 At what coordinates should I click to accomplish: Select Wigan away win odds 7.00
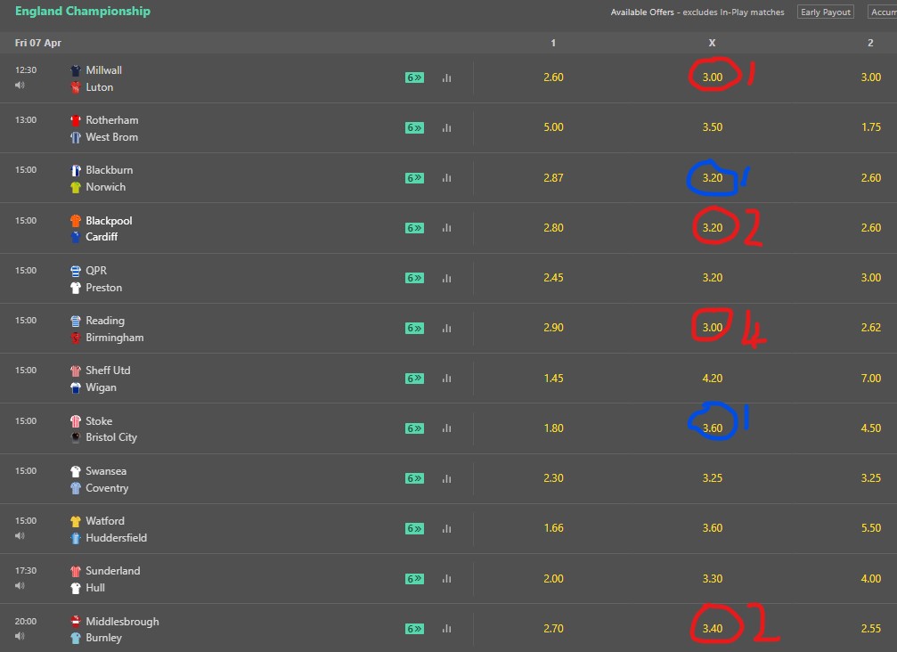870,378
